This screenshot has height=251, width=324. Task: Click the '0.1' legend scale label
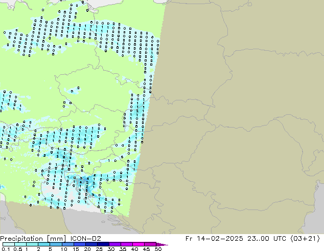6,249
